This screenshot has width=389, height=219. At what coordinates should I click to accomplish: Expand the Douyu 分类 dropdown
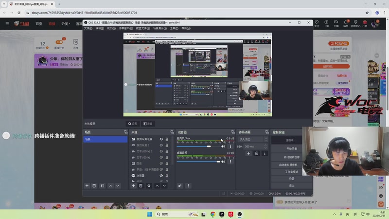pyautogui.click(x=66, y=23)
